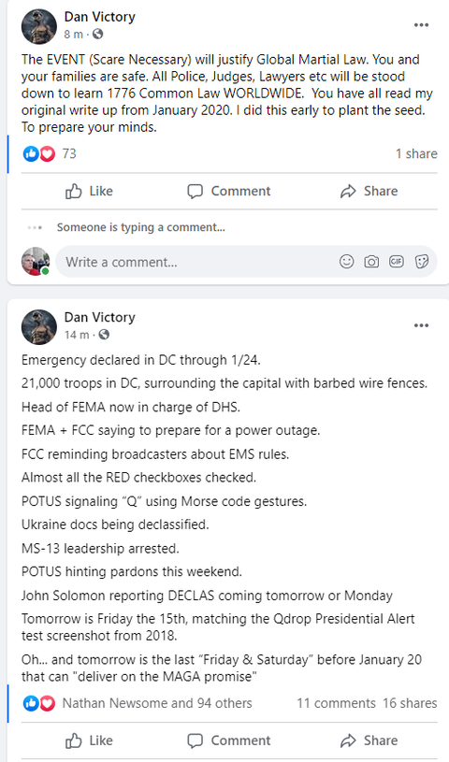The width and height of the screenshot is (449, 762).
Task: Share the second post
Action: 369,740
